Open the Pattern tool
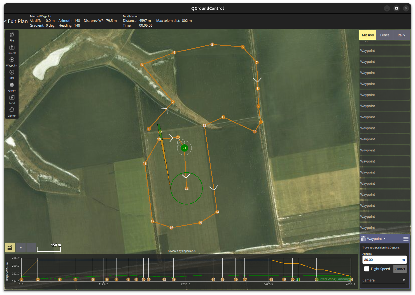This screenshot has width=415, height=295. tap(12, 87)
